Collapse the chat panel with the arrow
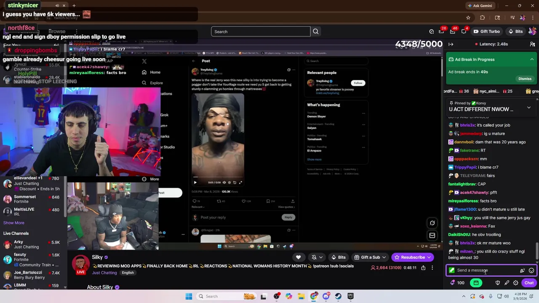539x303 pixels. pyautogui.click(x=451, y=44)
